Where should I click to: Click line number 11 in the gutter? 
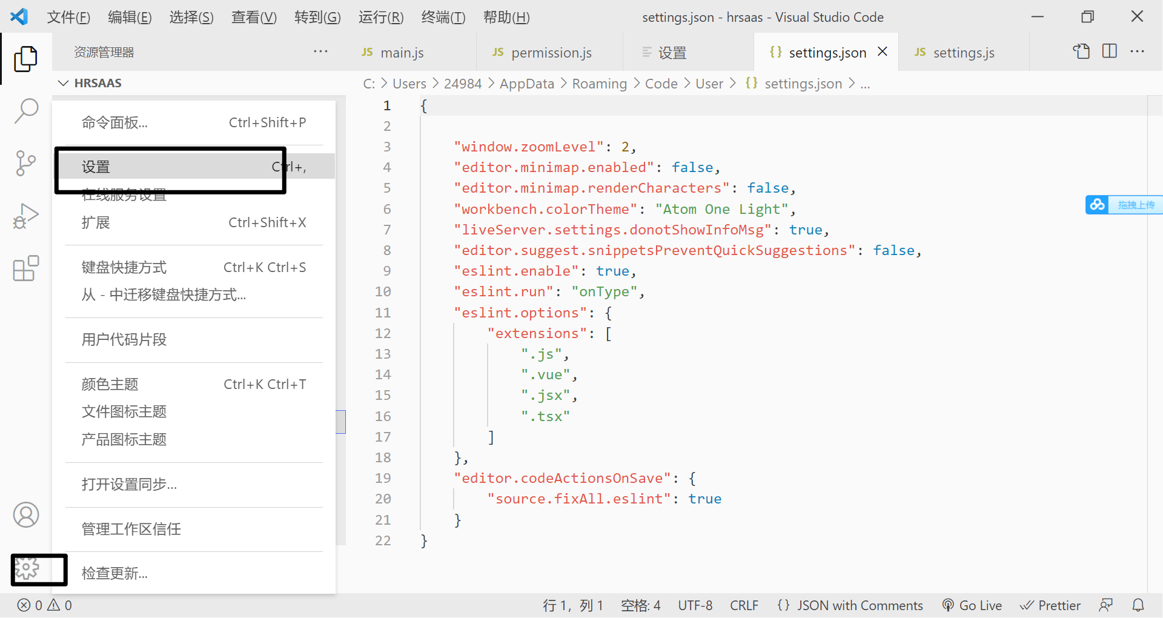click(383, 313)
